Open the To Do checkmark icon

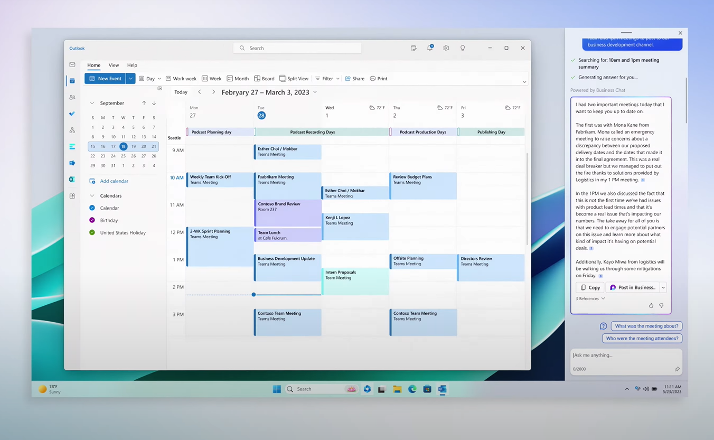click(x=72, y=114)
